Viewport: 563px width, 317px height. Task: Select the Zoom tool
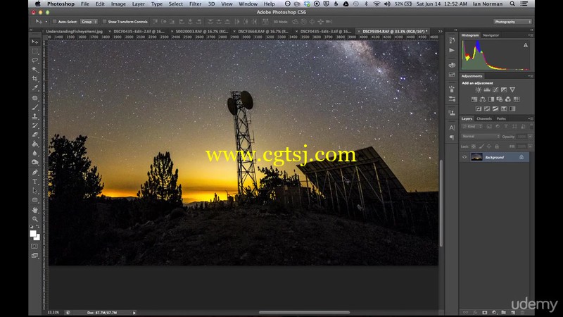click(x=34, y=219)
